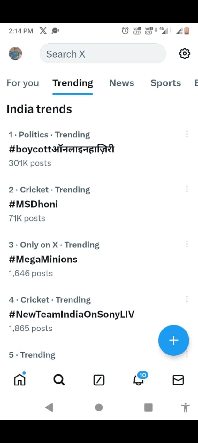This screenshot has height=443, width=198.
Task: Open the Messages envelope icon
Action: coord(178,380)
